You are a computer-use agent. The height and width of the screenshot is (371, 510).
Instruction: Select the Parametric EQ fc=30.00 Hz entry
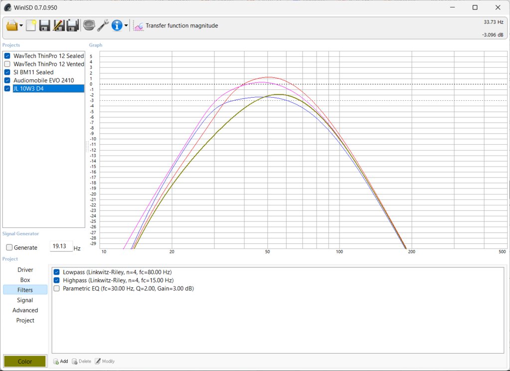click(x=128, y=288)
